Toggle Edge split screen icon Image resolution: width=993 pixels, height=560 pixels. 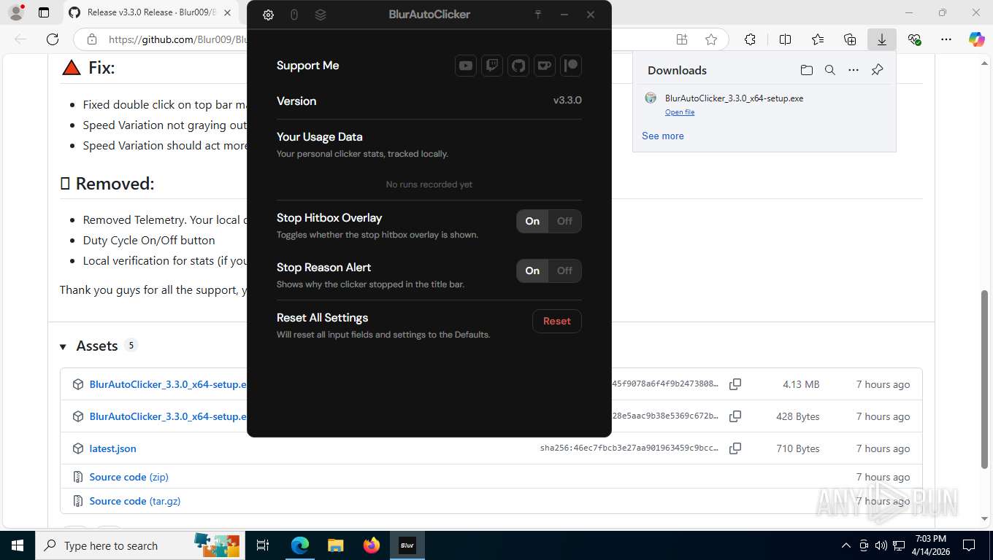pyautogui.click(x=786, y=39)
